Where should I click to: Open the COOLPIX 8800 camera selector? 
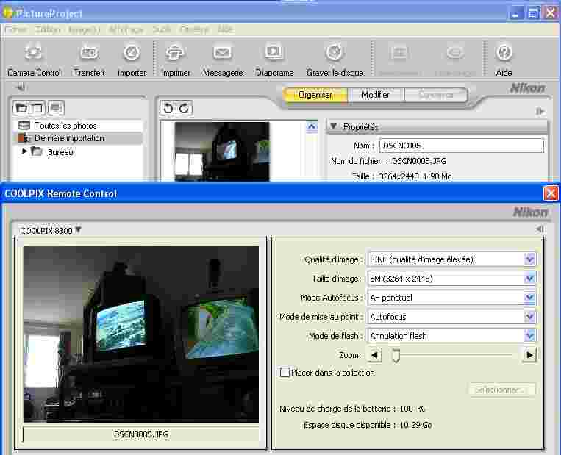51,230
